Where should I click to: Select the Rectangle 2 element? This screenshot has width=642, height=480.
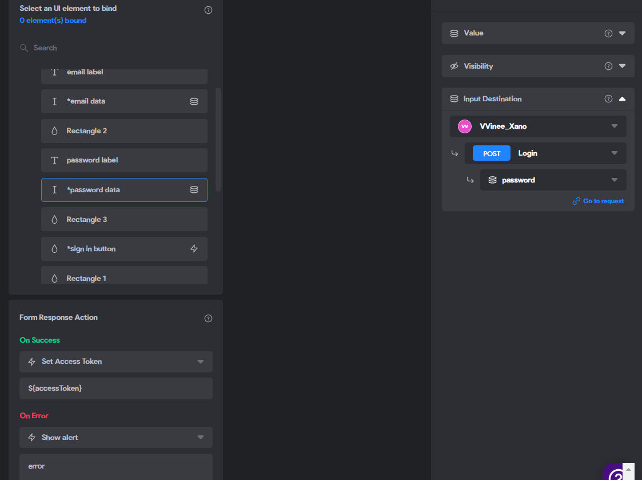[124, 131]
